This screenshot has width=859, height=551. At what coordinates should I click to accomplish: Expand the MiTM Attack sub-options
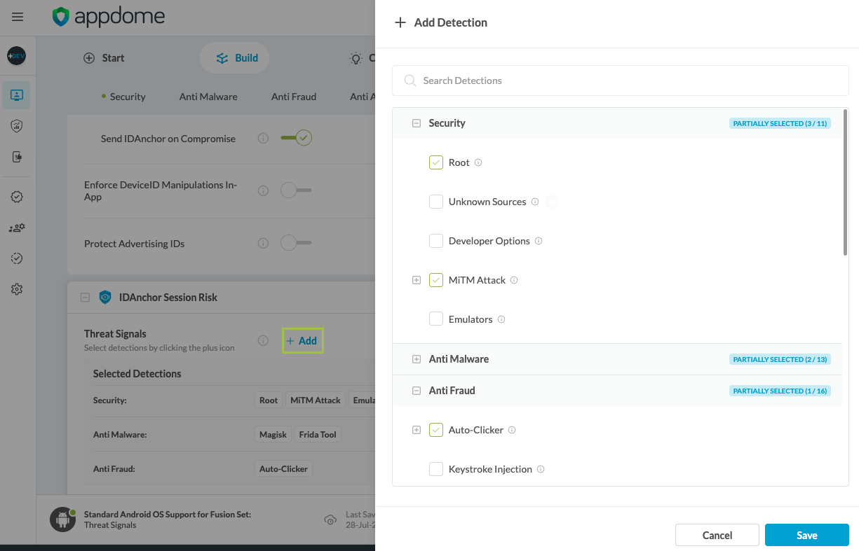[x=417, y=280]
